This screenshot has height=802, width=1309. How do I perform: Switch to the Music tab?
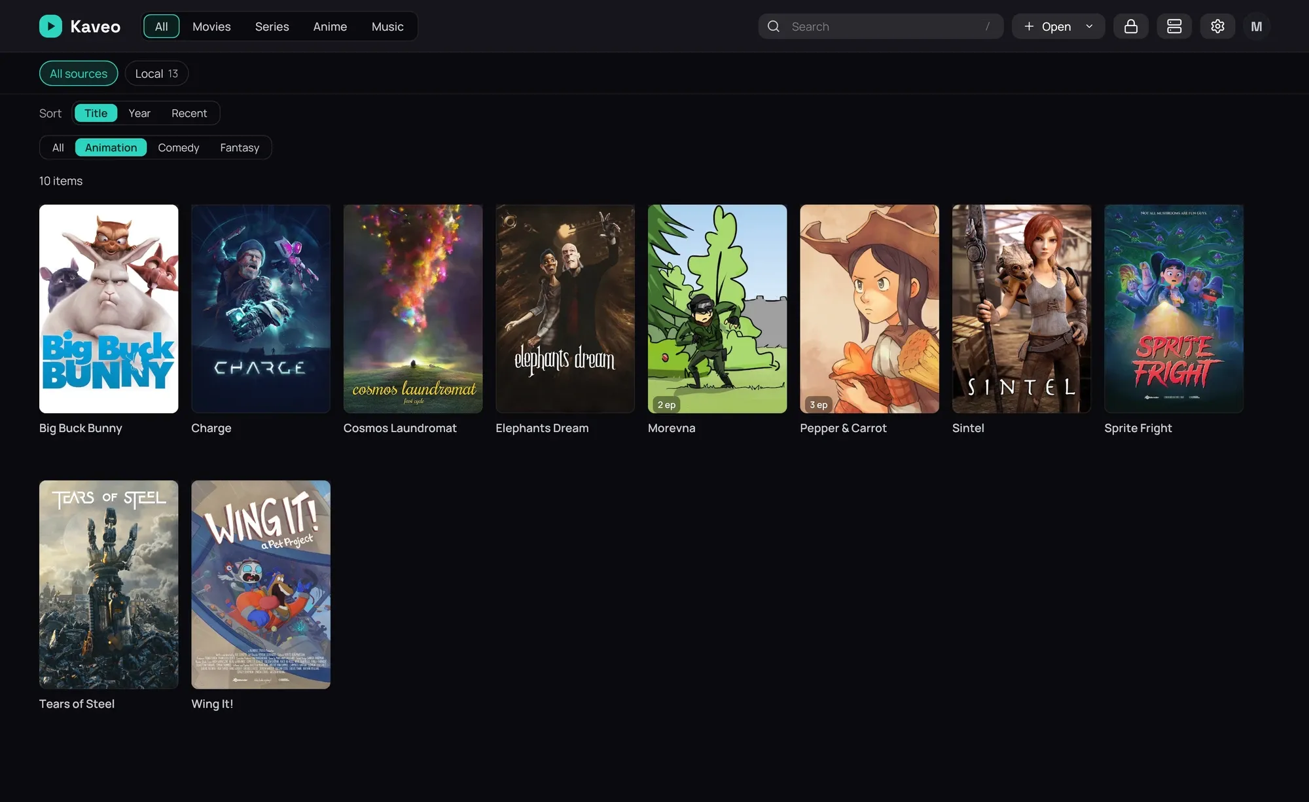coord(387,26)
